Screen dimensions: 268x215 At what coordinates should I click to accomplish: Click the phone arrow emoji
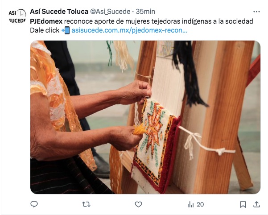tap(66, 30)
